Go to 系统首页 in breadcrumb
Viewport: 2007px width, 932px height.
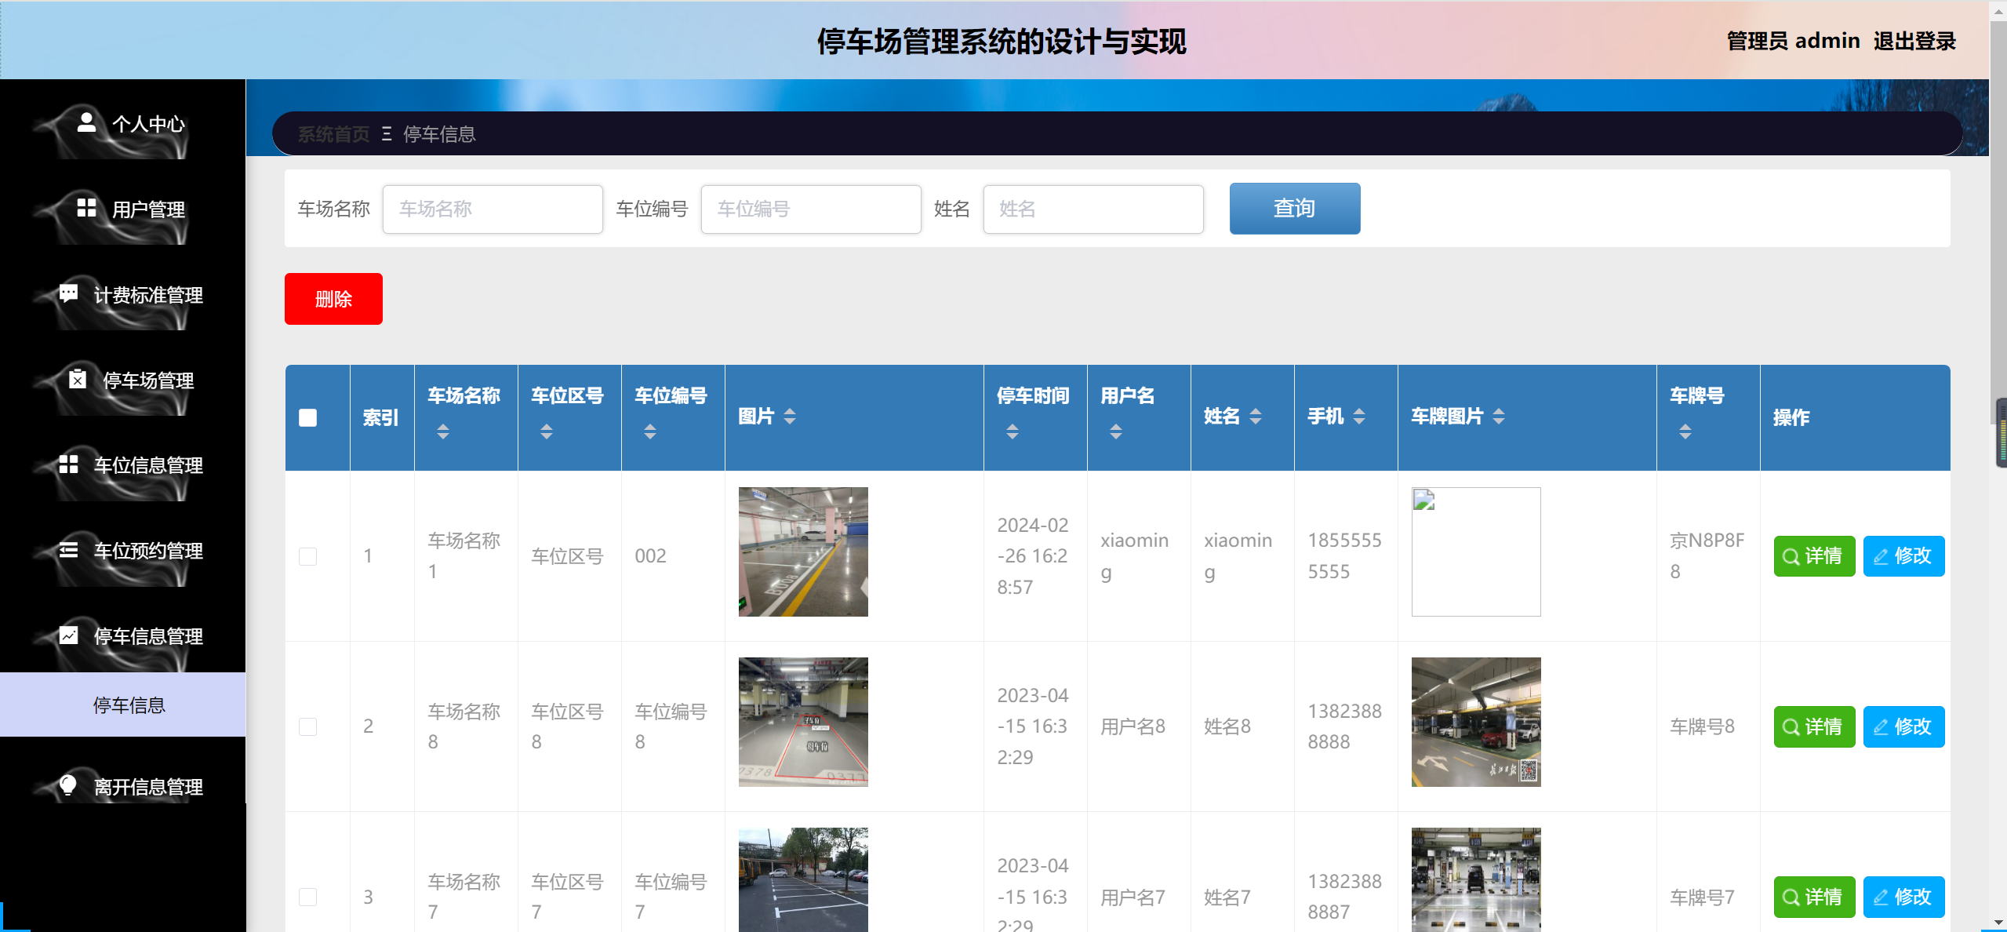[333, 134]
